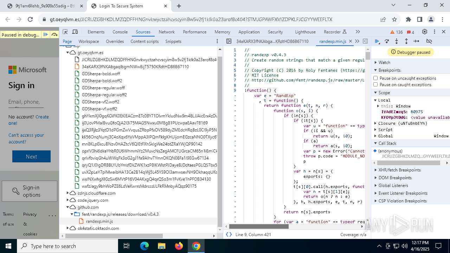Image resolution: width=450 pixels, height=253 pixels.
Task: Select the Workspace navigator tab
Action: (89, 41)
